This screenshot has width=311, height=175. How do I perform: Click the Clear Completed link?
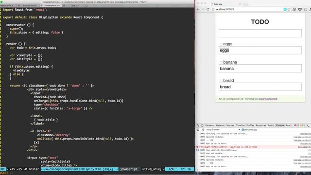click(268, 99)
